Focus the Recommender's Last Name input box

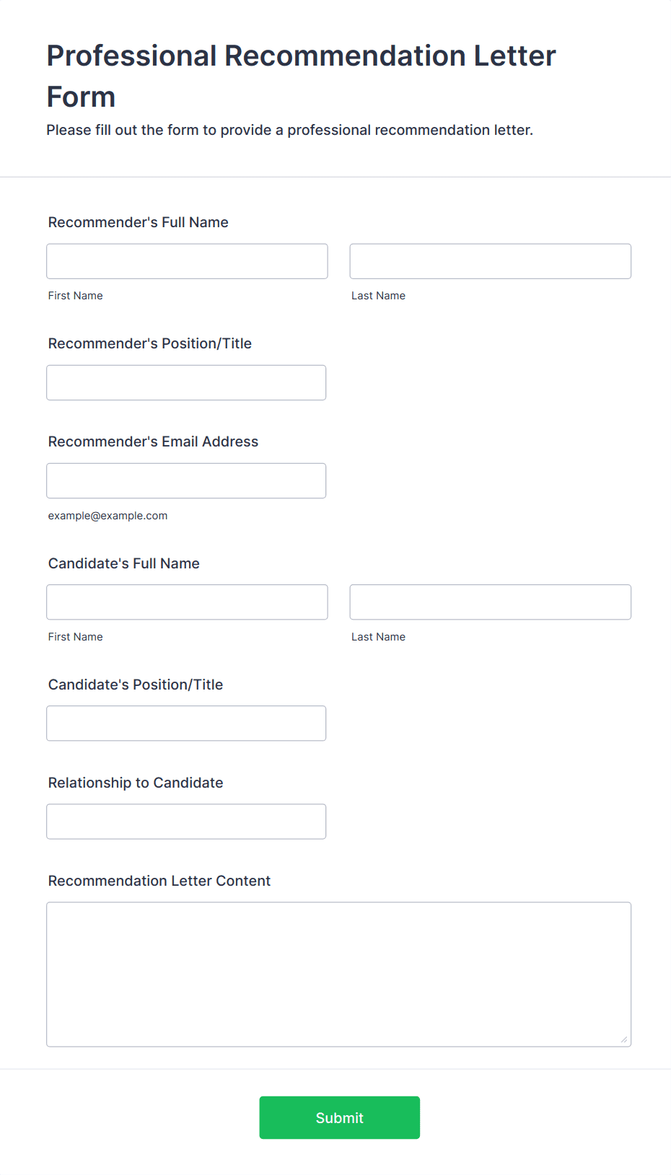click(x=490, y=261)
